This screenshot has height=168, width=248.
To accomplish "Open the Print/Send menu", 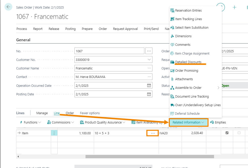I will tap(151, 29).
